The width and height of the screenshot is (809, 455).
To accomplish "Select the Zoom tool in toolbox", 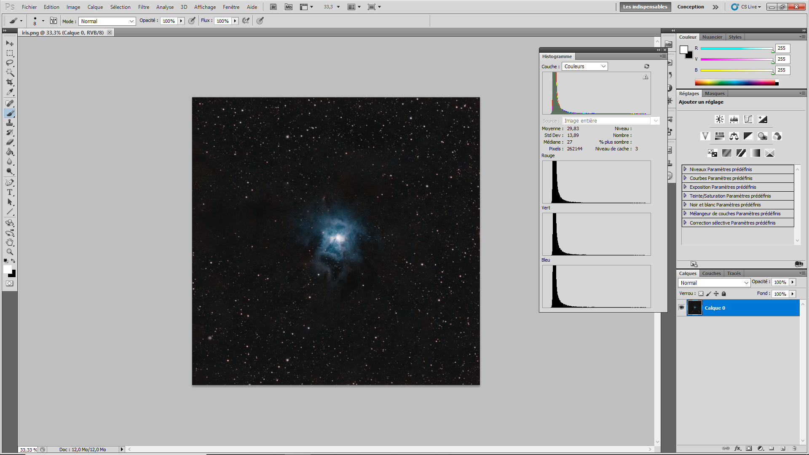I will pyautogui.click(x=10, y=252).
